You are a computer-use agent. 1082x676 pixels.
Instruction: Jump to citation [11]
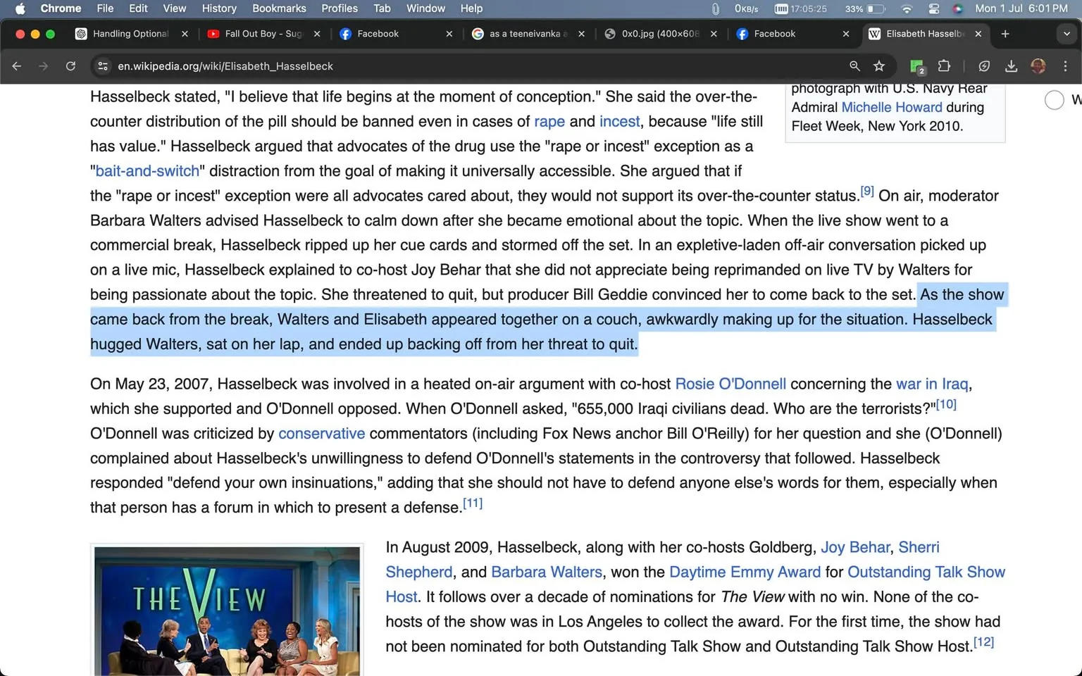(473, 503)
